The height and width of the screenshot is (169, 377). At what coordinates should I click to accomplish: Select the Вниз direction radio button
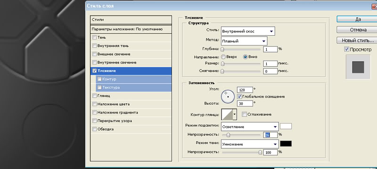coord(245,57)
